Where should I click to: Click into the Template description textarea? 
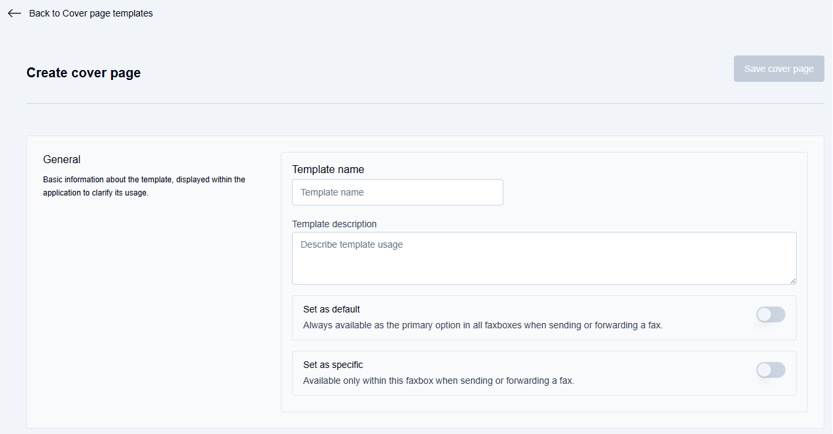point(544,258)
